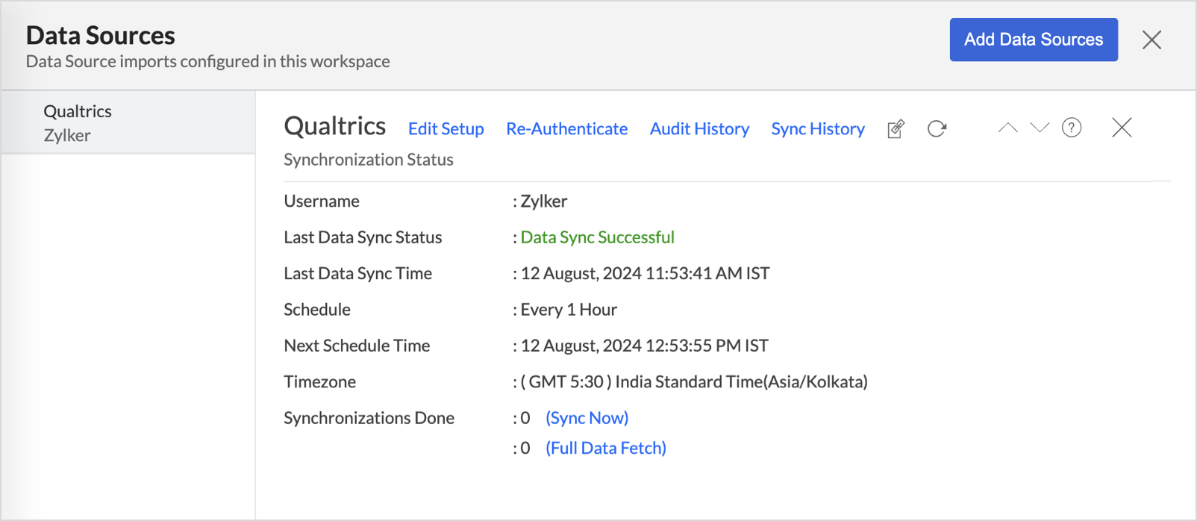Click the last sync time '11:53:41 AM IST'
1197x521 pixels.
pyautogui.click(x=707, y=273)
